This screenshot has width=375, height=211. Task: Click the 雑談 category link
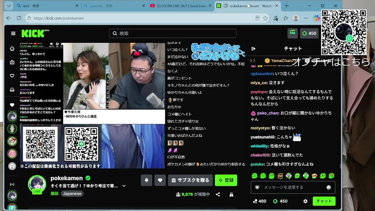(x=54, y=193)
